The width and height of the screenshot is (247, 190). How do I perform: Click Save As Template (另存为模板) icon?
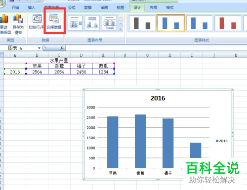pos(18,19)
